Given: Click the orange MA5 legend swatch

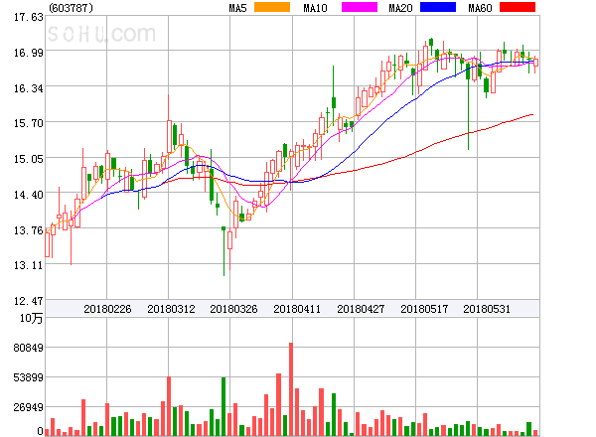Looking at the screenshot, I should click(x=272, y=7).
